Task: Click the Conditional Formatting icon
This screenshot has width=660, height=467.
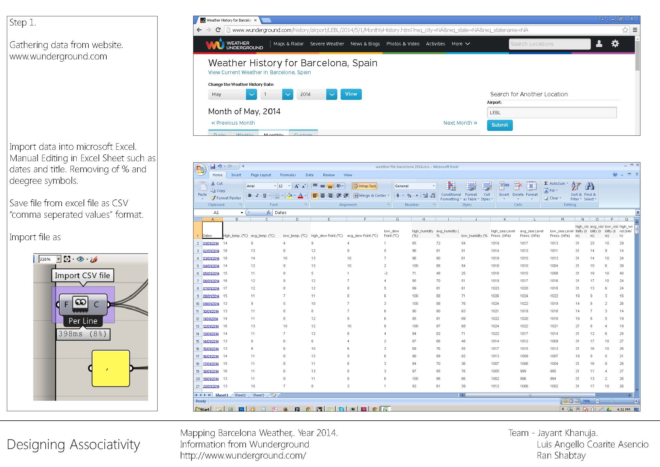Action: pyautogui.click(x=451, y=186)
